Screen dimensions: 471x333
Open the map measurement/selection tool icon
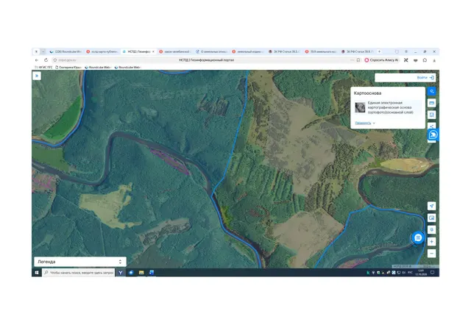pyautogui.click(x=432, y=115)
